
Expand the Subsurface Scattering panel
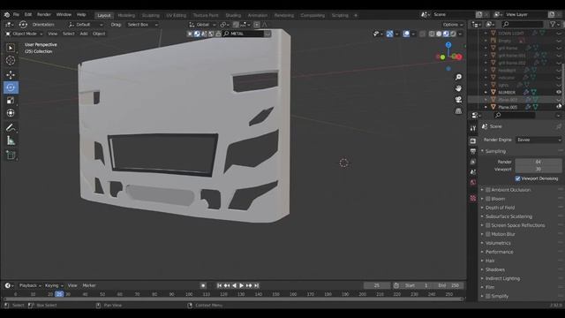coord(508,216)
